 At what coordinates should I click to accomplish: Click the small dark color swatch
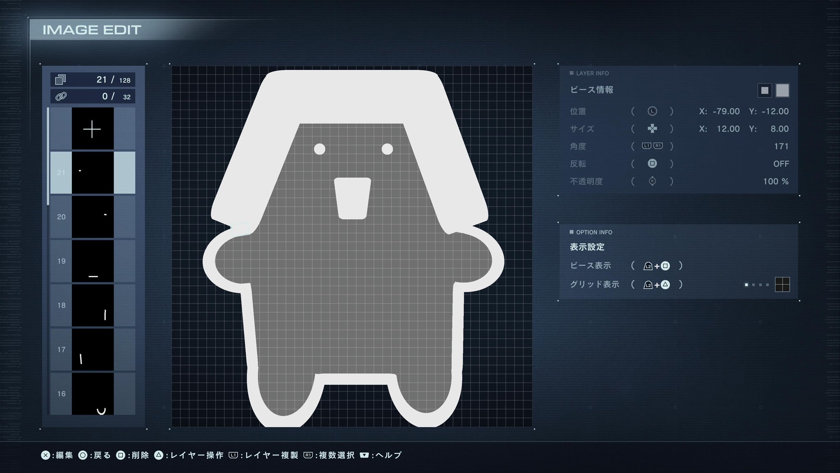coord(765,90)
